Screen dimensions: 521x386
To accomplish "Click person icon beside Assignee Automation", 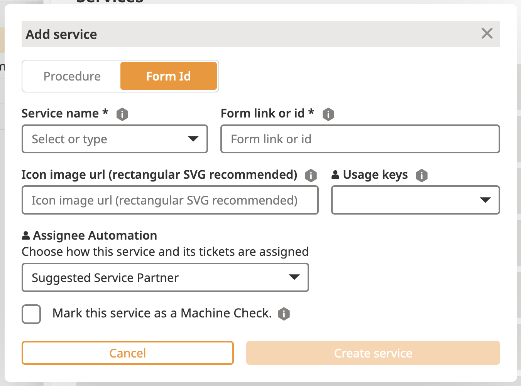I will (x=26, y=235).
